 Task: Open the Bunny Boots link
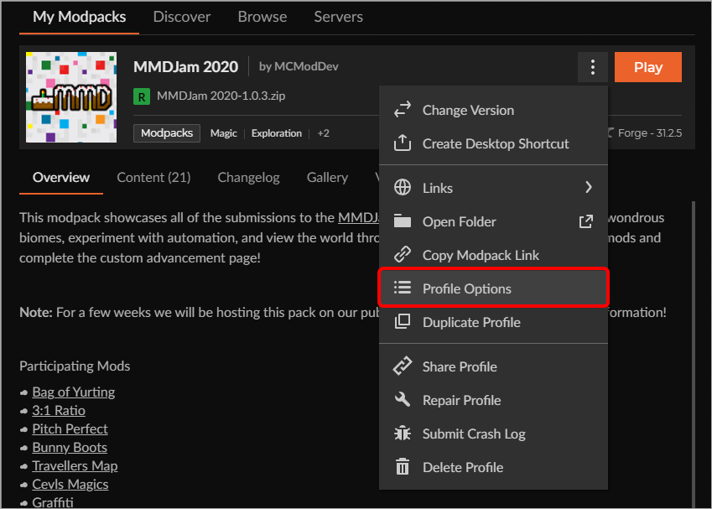70,448
